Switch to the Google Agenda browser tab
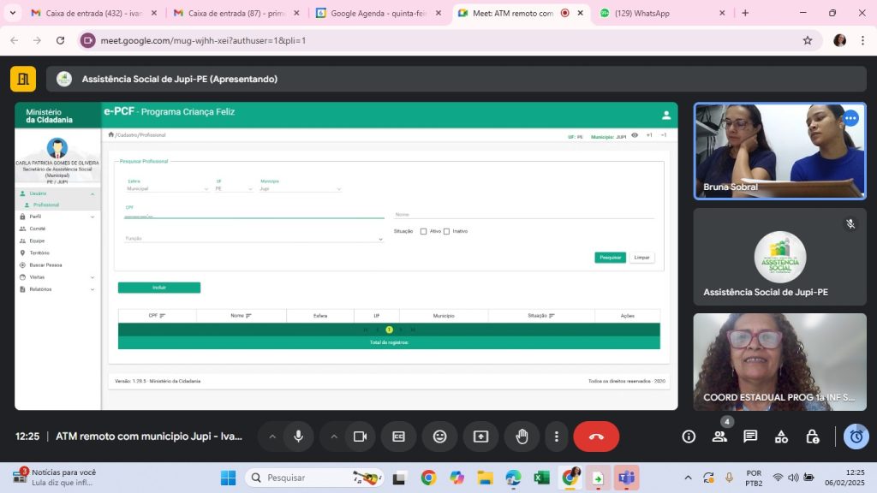 pos(373,14)
